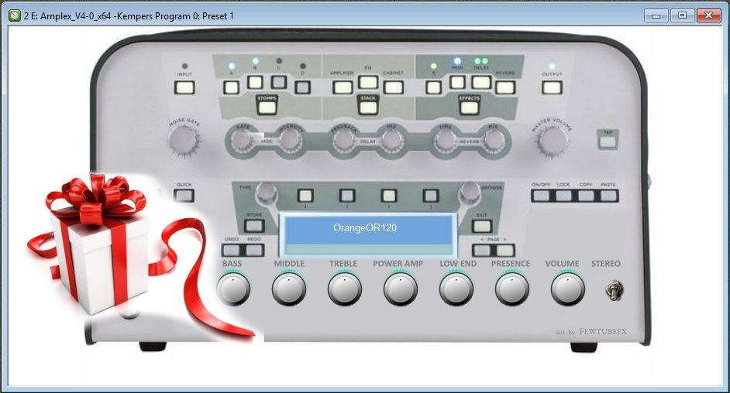The width and height of the screenshot is (730, 393).
Task: Click the OrangeOR120 display screen
Action: pos(368,234)
